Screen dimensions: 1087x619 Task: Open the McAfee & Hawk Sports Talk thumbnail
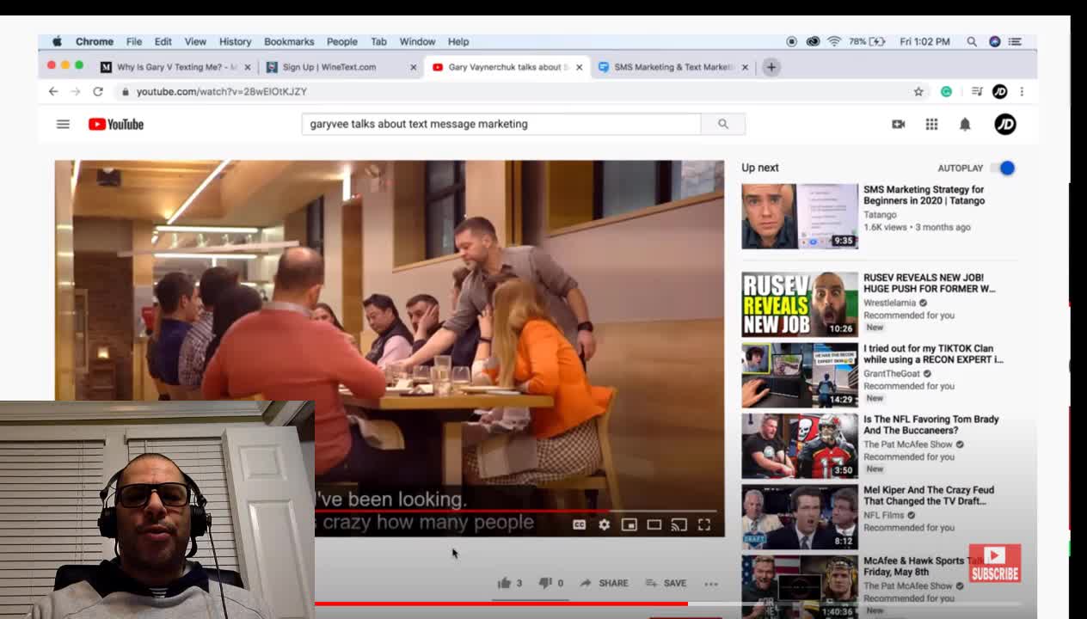pos(800,587)
